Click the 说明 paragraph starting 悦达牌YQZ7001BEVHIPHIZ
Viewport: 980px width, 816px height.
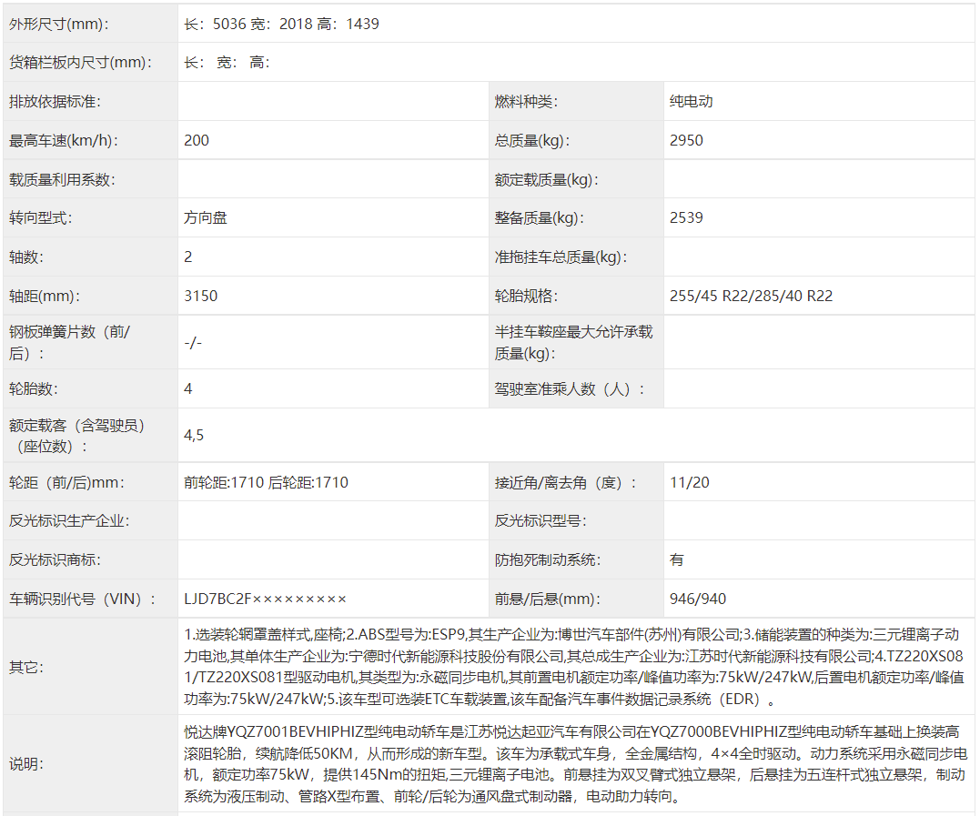pos(576,764)
